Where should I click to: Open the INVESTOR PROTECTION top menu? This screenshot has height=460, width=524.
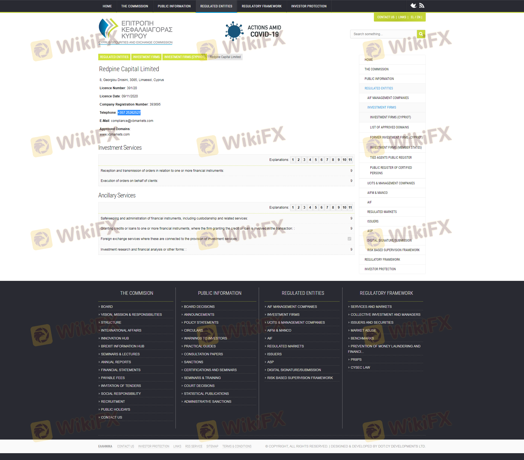tap(309, 6)
